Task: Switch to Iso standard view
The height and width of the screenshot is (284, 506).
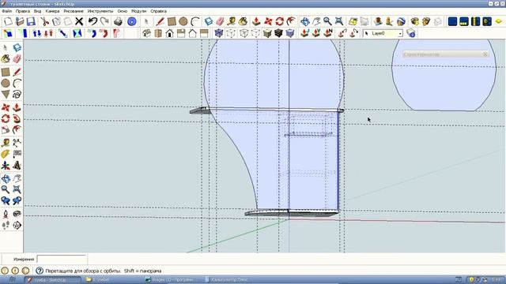Action: [x=147, y=33]
